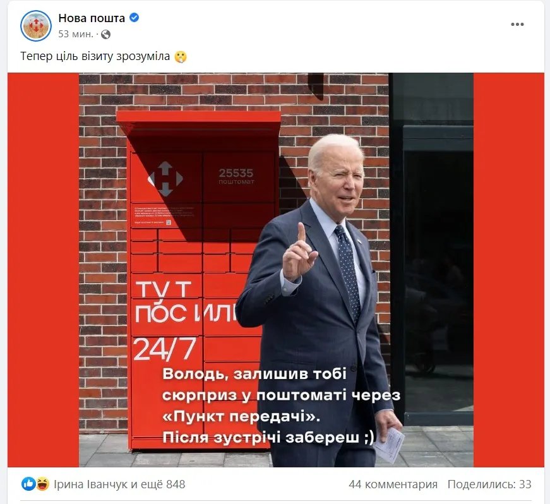Click the blue Like reaction icon
The width and height of the screenshot is (550, 504).
point(28,484)
